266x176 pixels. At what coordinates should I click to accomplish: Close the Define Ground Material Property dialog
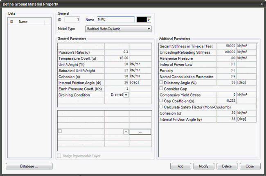point(261,3)
